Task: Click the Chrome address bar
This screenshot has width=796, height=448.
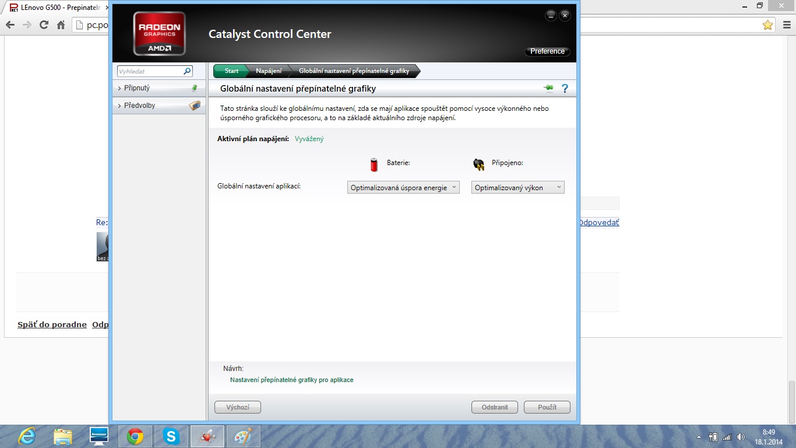Action: tap(90, 24)
